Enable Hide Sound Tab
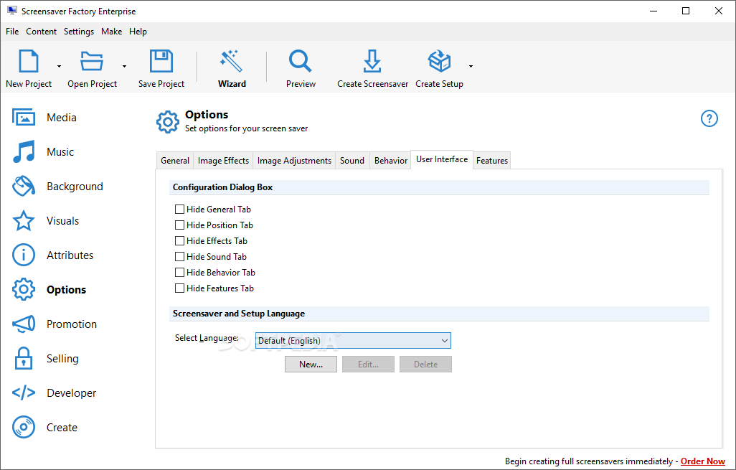The image size is (736, 470). pos(179,256)
